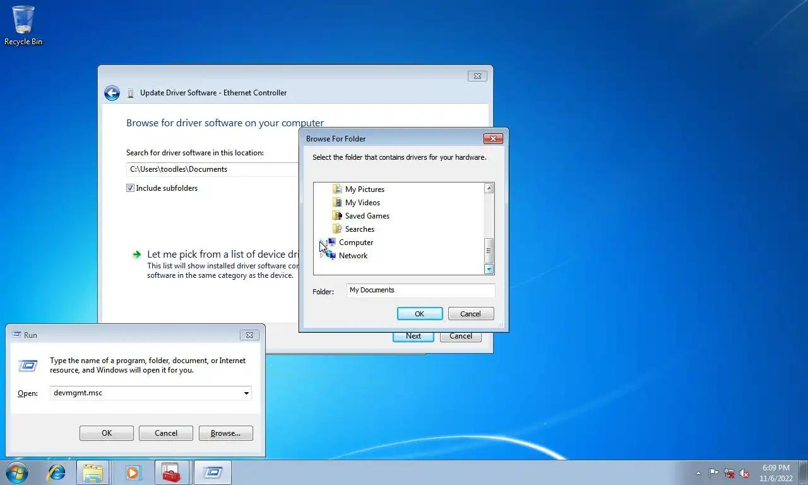Click the driver location path field
The image size is (808, 485).
[x=213, y=169]
